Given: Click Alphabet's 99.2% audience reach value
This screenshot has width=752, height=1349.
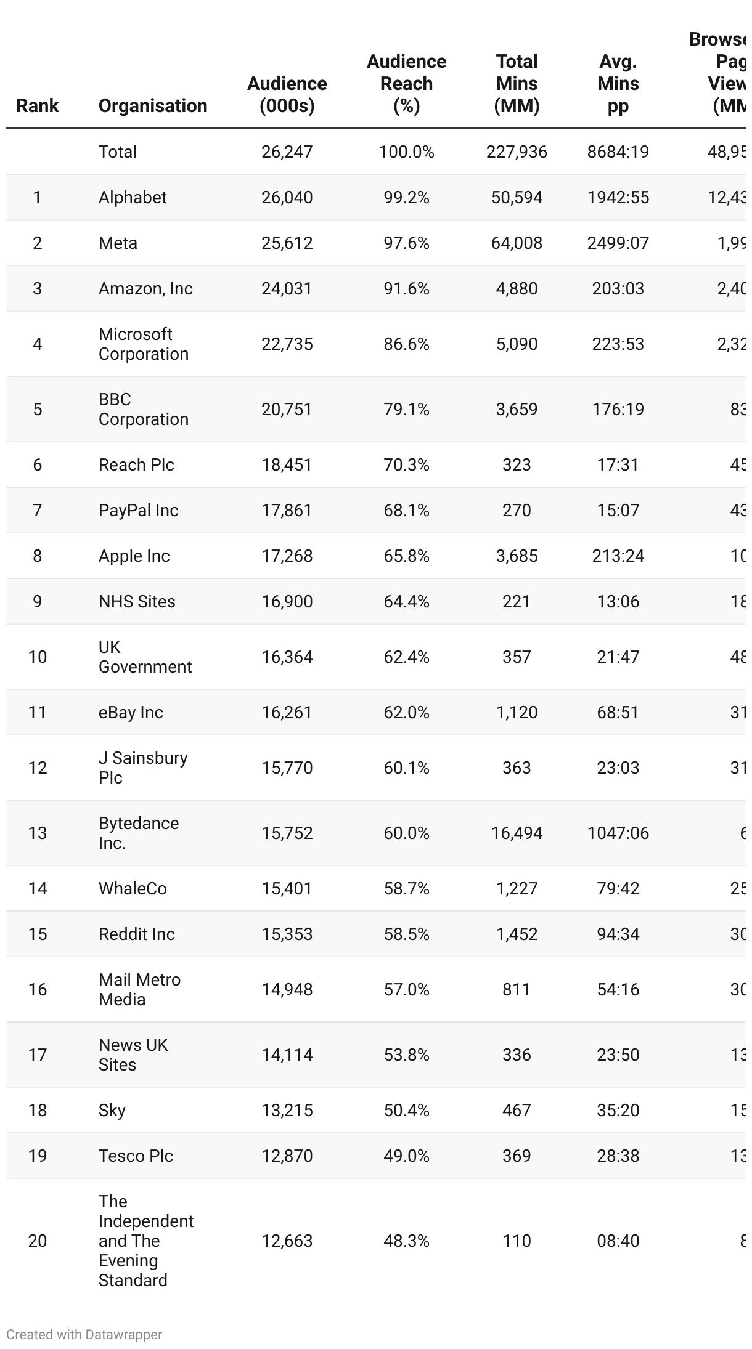Looking at the screenshot, I should click(x=406, y=197).
